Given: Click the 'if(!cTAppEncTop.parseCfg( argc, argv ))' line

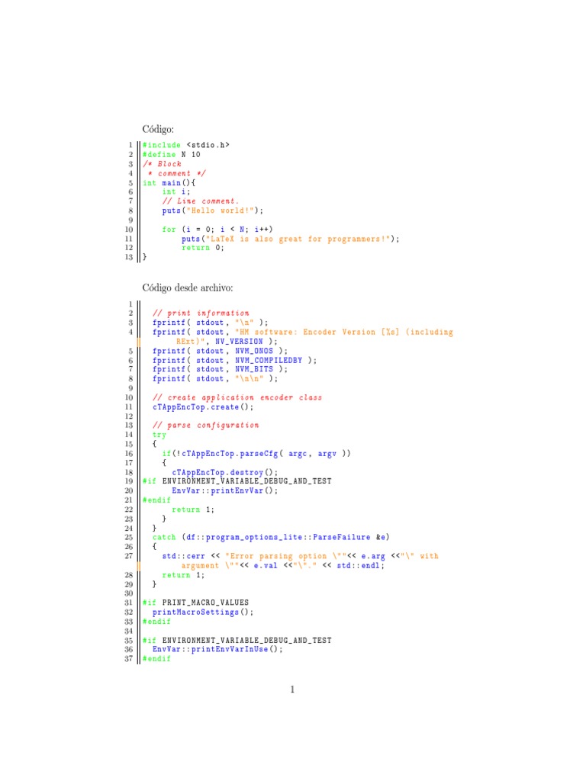Looking at the screenshot, I should pos(256,454).
